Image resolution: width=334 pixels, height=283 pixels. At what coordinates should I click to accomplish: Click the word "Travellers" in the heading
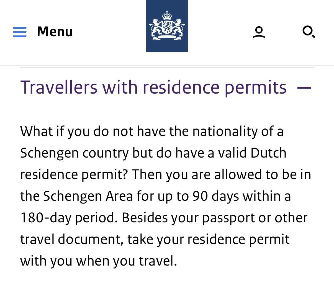coord(59,87)
